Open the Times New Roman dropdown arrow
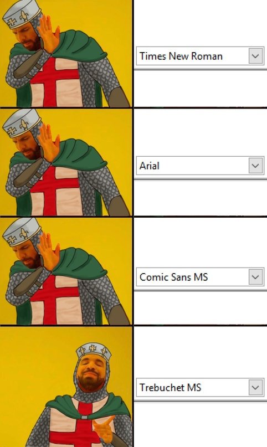Screen dimensions: 267x447 click(x=255, y=56)
